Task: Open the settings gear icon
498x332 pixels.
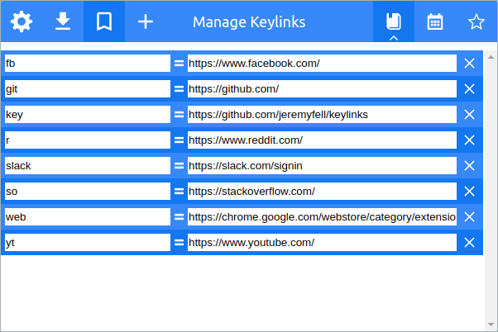Action: tap(22, 21)
